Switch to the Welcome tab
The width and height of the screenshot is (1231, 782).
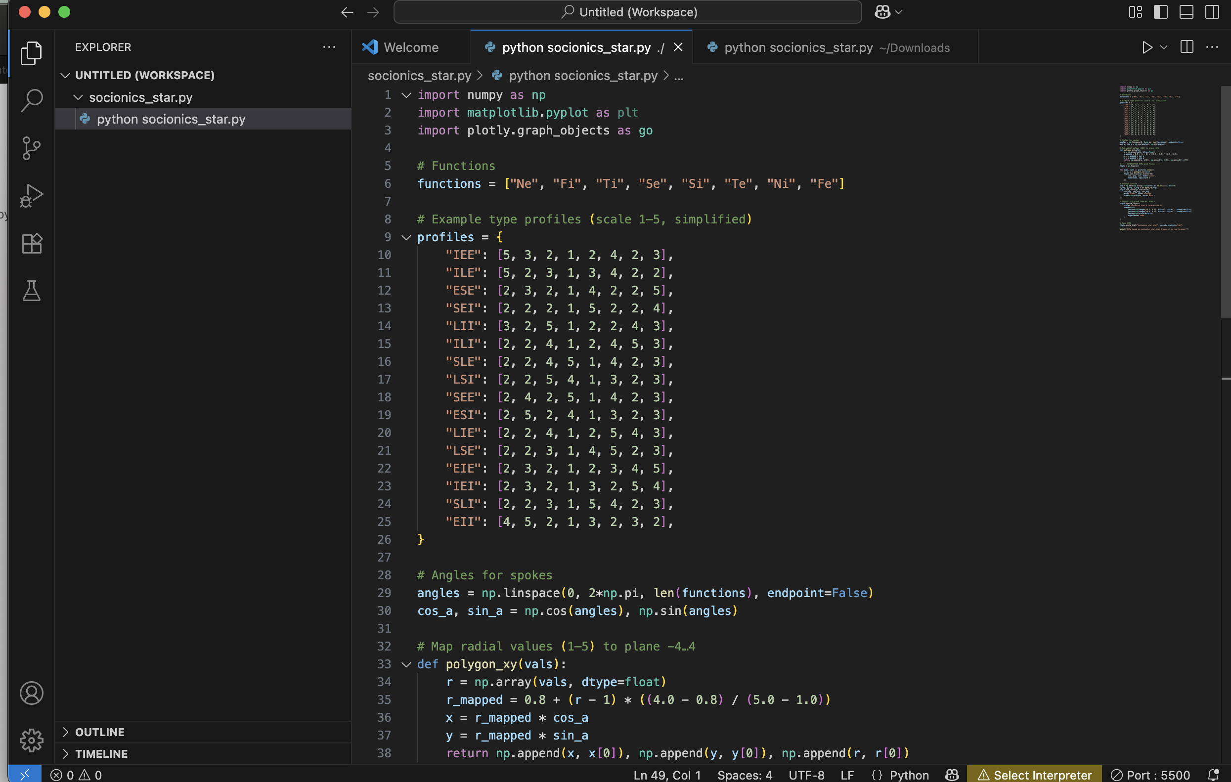coord(410,47)
